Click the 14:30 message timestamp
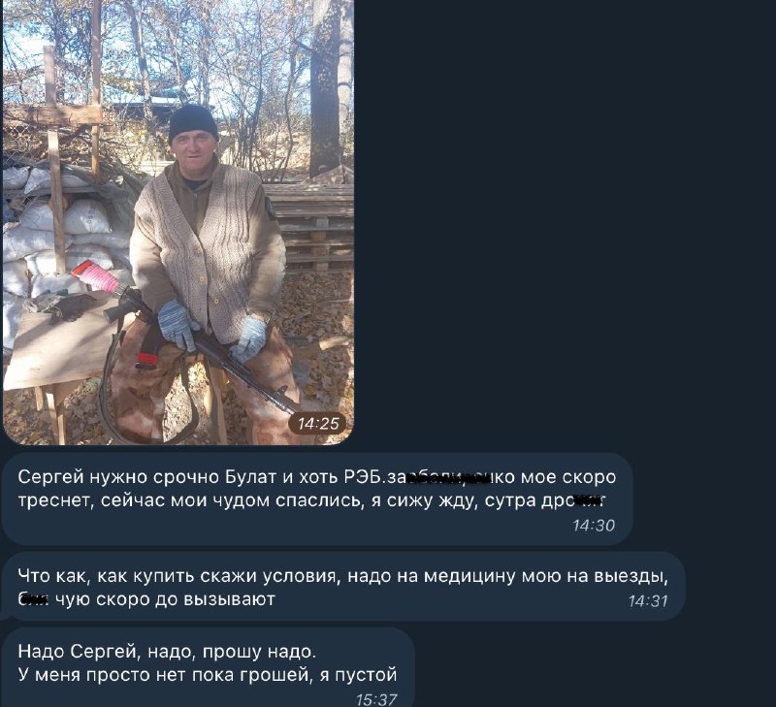The image size is (776, 707). pyautogui.click(x=593, y=526)
